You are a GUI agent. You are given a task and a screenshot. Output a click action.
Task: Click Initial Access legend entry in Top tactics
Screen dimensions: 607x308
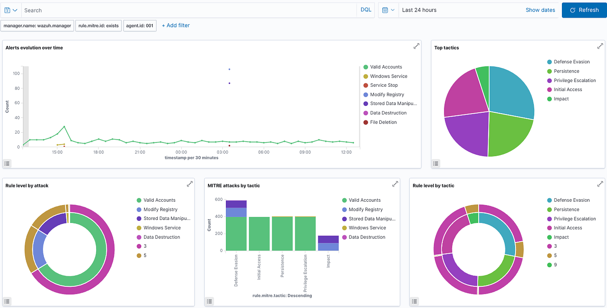click(565, 90)
